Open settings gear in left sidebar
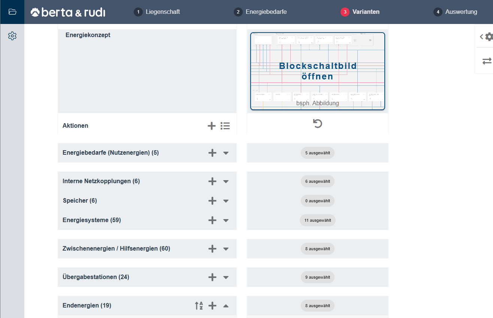The image size is (493, 318). pyautogui.click(x=12, y=36)
